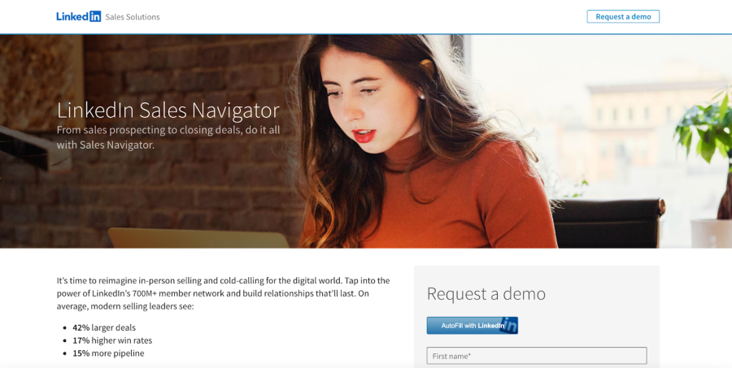Click the hero subtitle about closing deals
The image size is (732, 368).
tap(168, 137)
